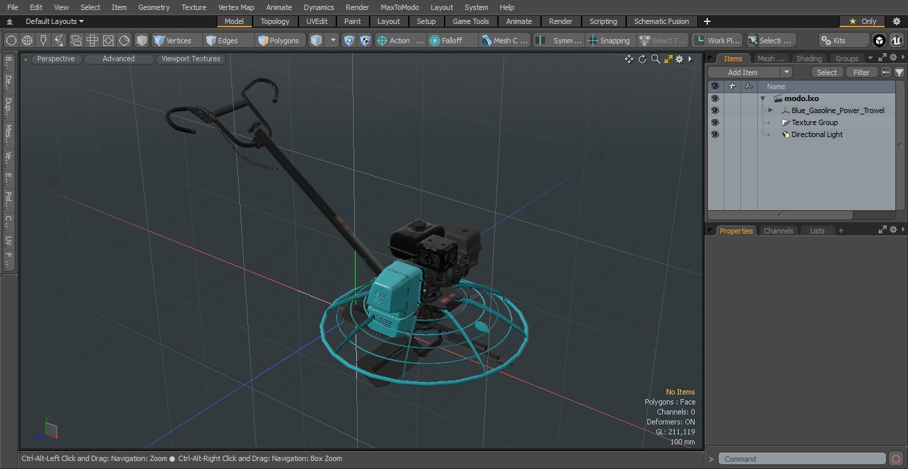Toggle visibility eye for Blue_Gasoline_Power_Trowel
Screen dimensions: 908x469
pos(715,110)
